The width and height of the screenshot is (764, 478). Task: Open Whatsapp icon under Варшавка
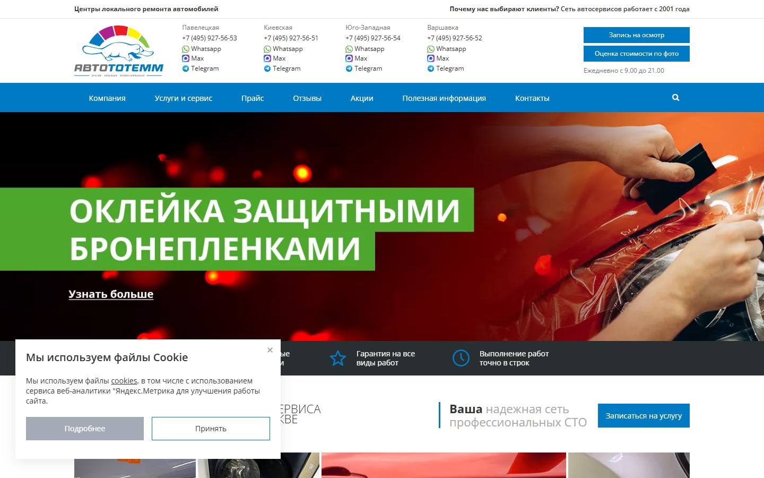431,49
